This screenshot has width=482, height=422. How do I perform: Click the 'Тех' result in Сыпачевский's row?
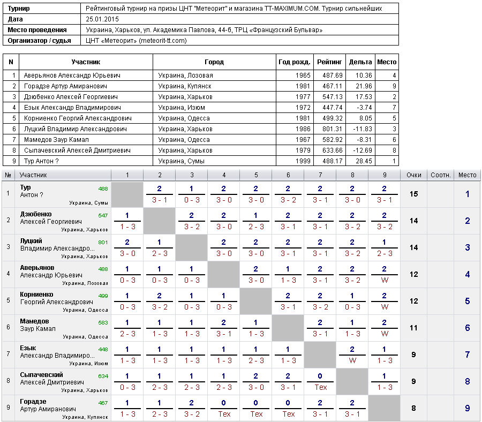coord(320,387)
